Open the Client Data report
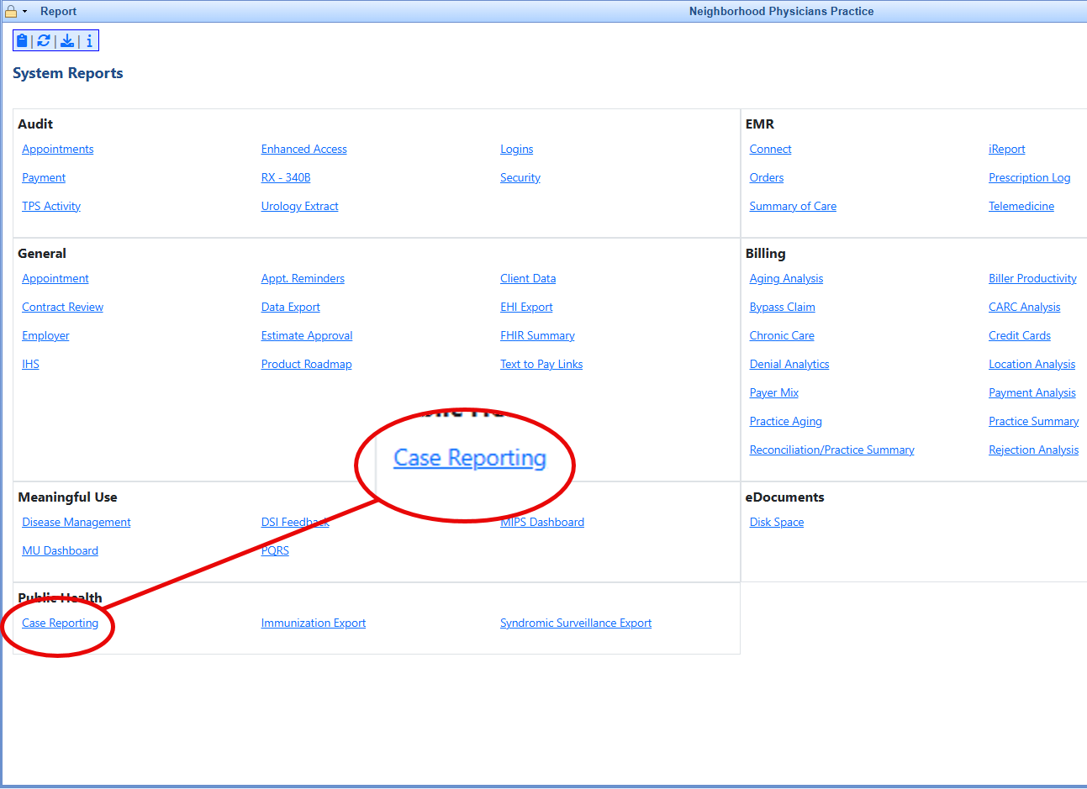 528,279
